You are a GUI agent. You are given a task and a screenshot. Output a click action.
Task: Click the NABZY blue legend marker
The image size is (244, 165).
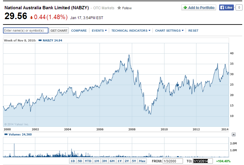40,40
